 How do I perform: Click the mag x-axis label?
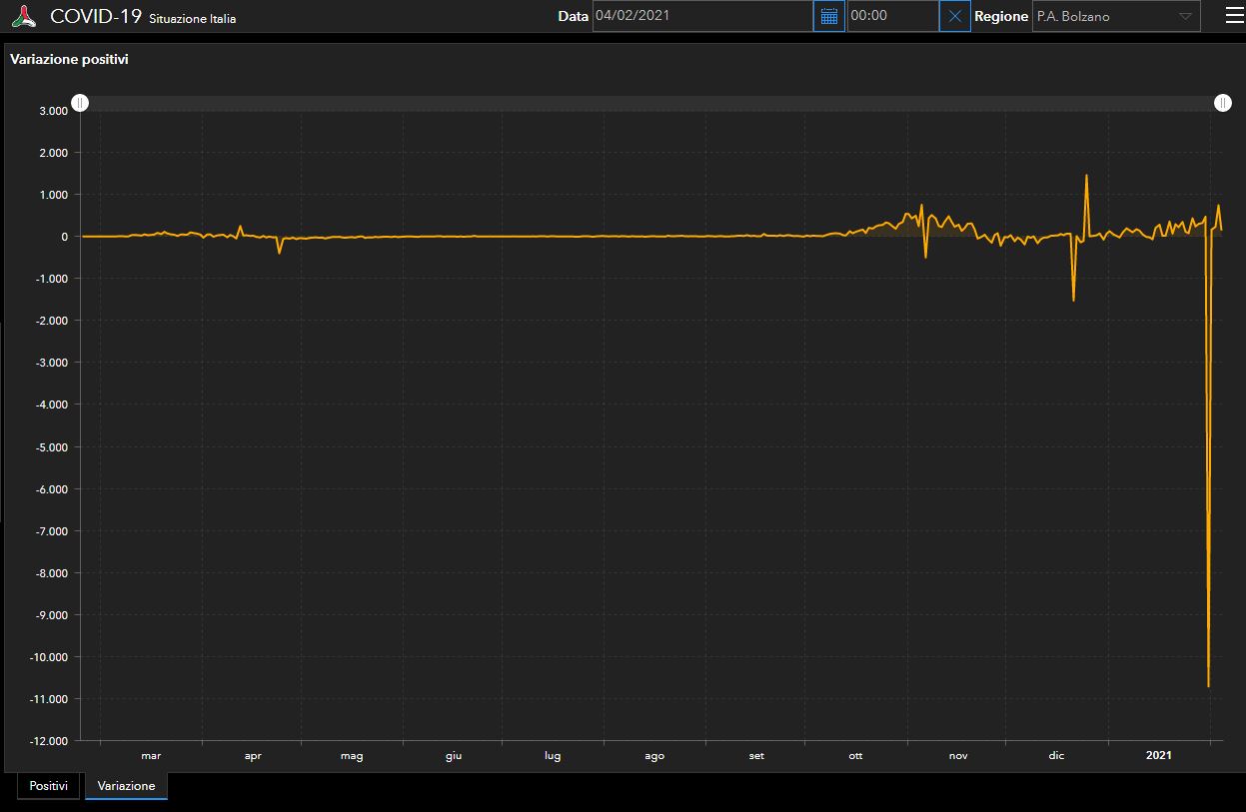(352, 756)
